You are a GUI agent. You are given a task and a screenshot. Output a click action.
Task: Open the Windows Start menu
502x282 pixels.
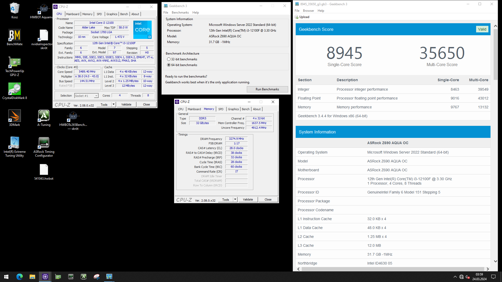click(6, 277)
